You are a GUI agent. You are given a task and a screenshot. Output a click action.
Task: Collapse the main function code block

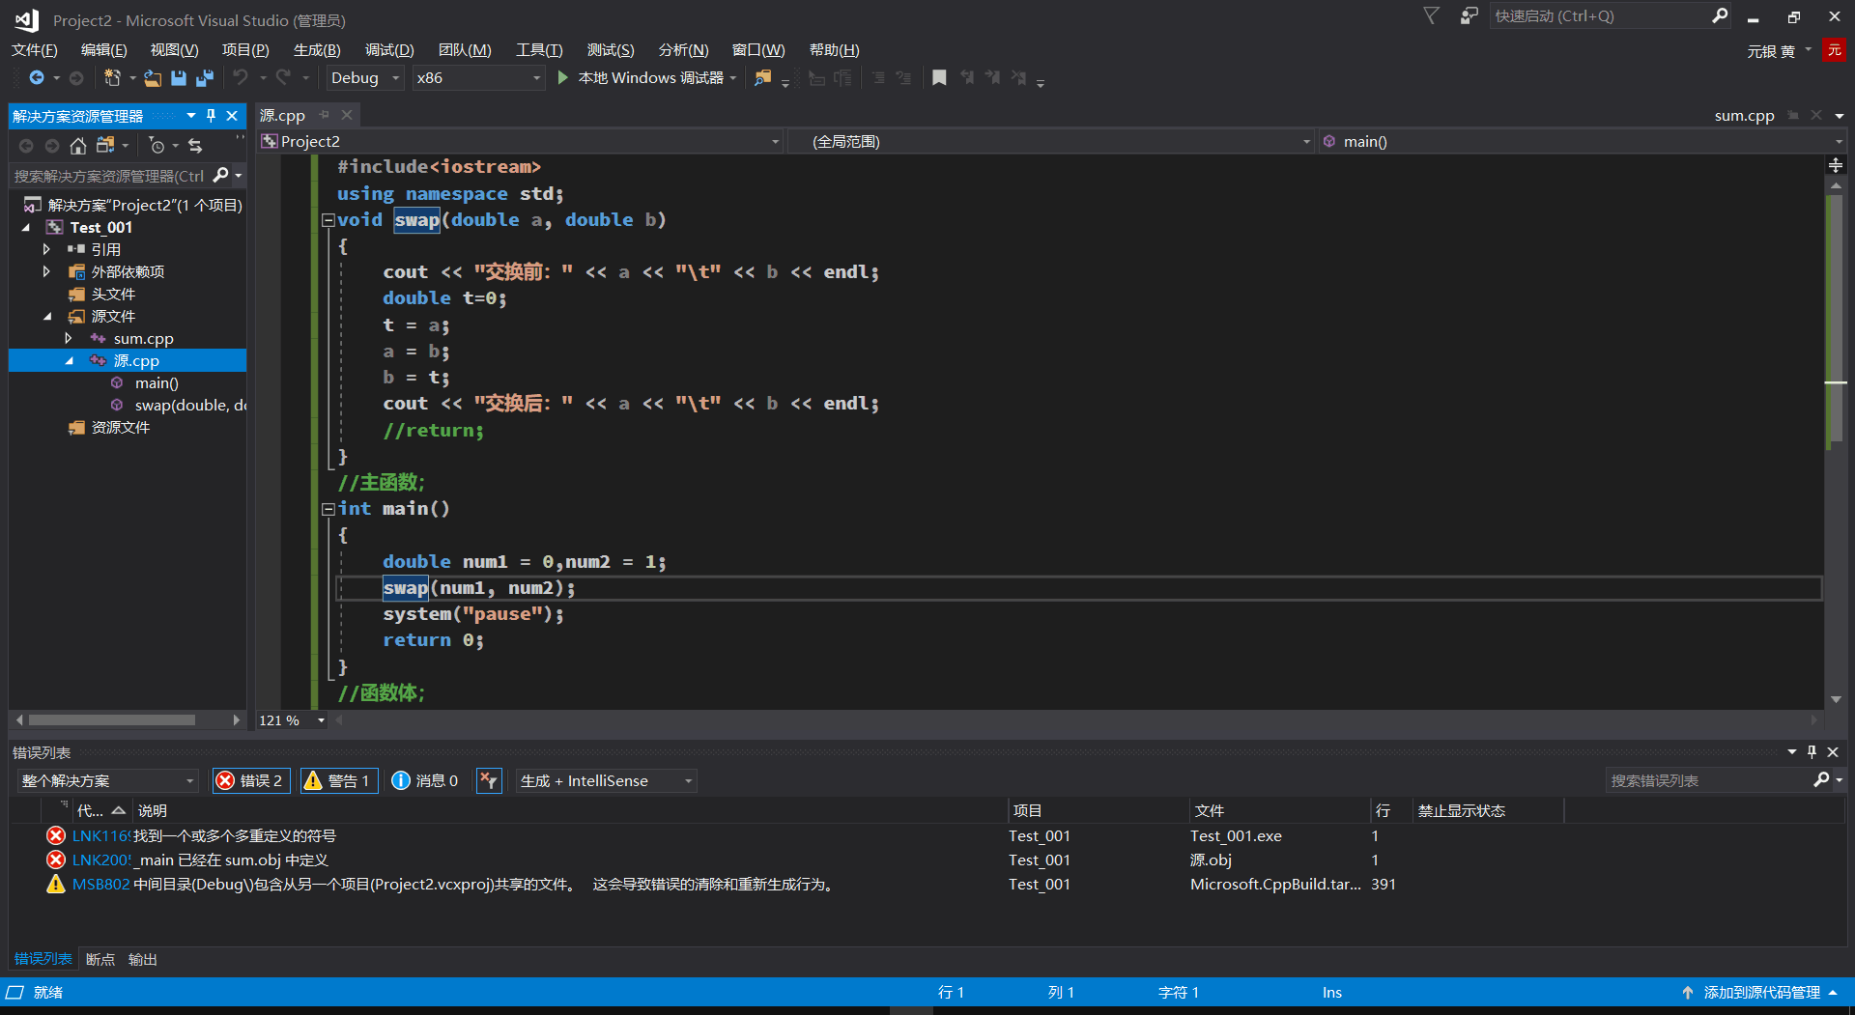click(x=328, y=509)
